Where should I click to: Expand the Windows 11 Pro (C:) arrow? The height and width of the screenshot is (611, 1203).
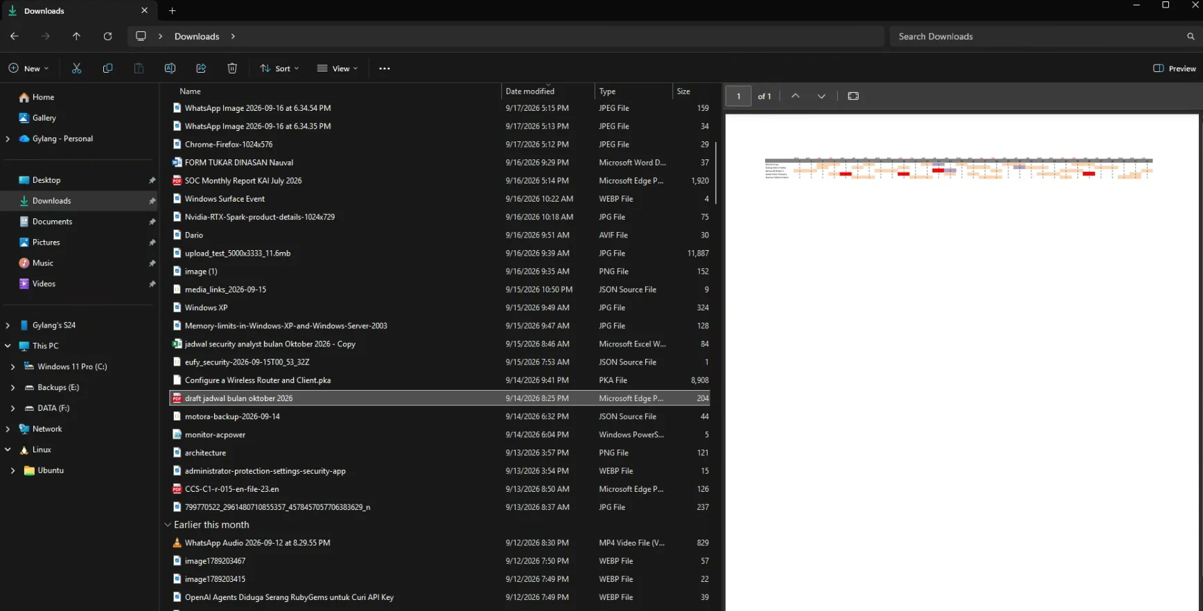[12, 366]
